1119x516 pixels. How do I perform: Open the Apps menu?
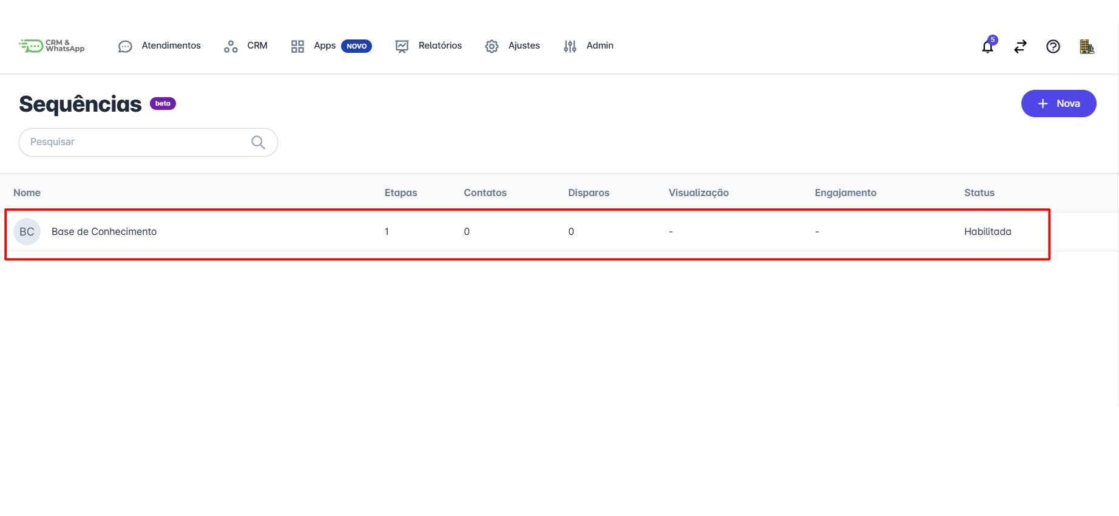325,46
